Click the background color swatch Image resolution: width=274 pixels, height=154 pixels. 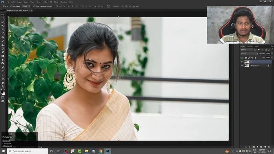pos(4,94)
